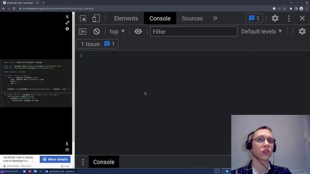The width and height of the screenshot is (310, 174).
Task: Open the terminal from the taskbar
Action: 41,172
